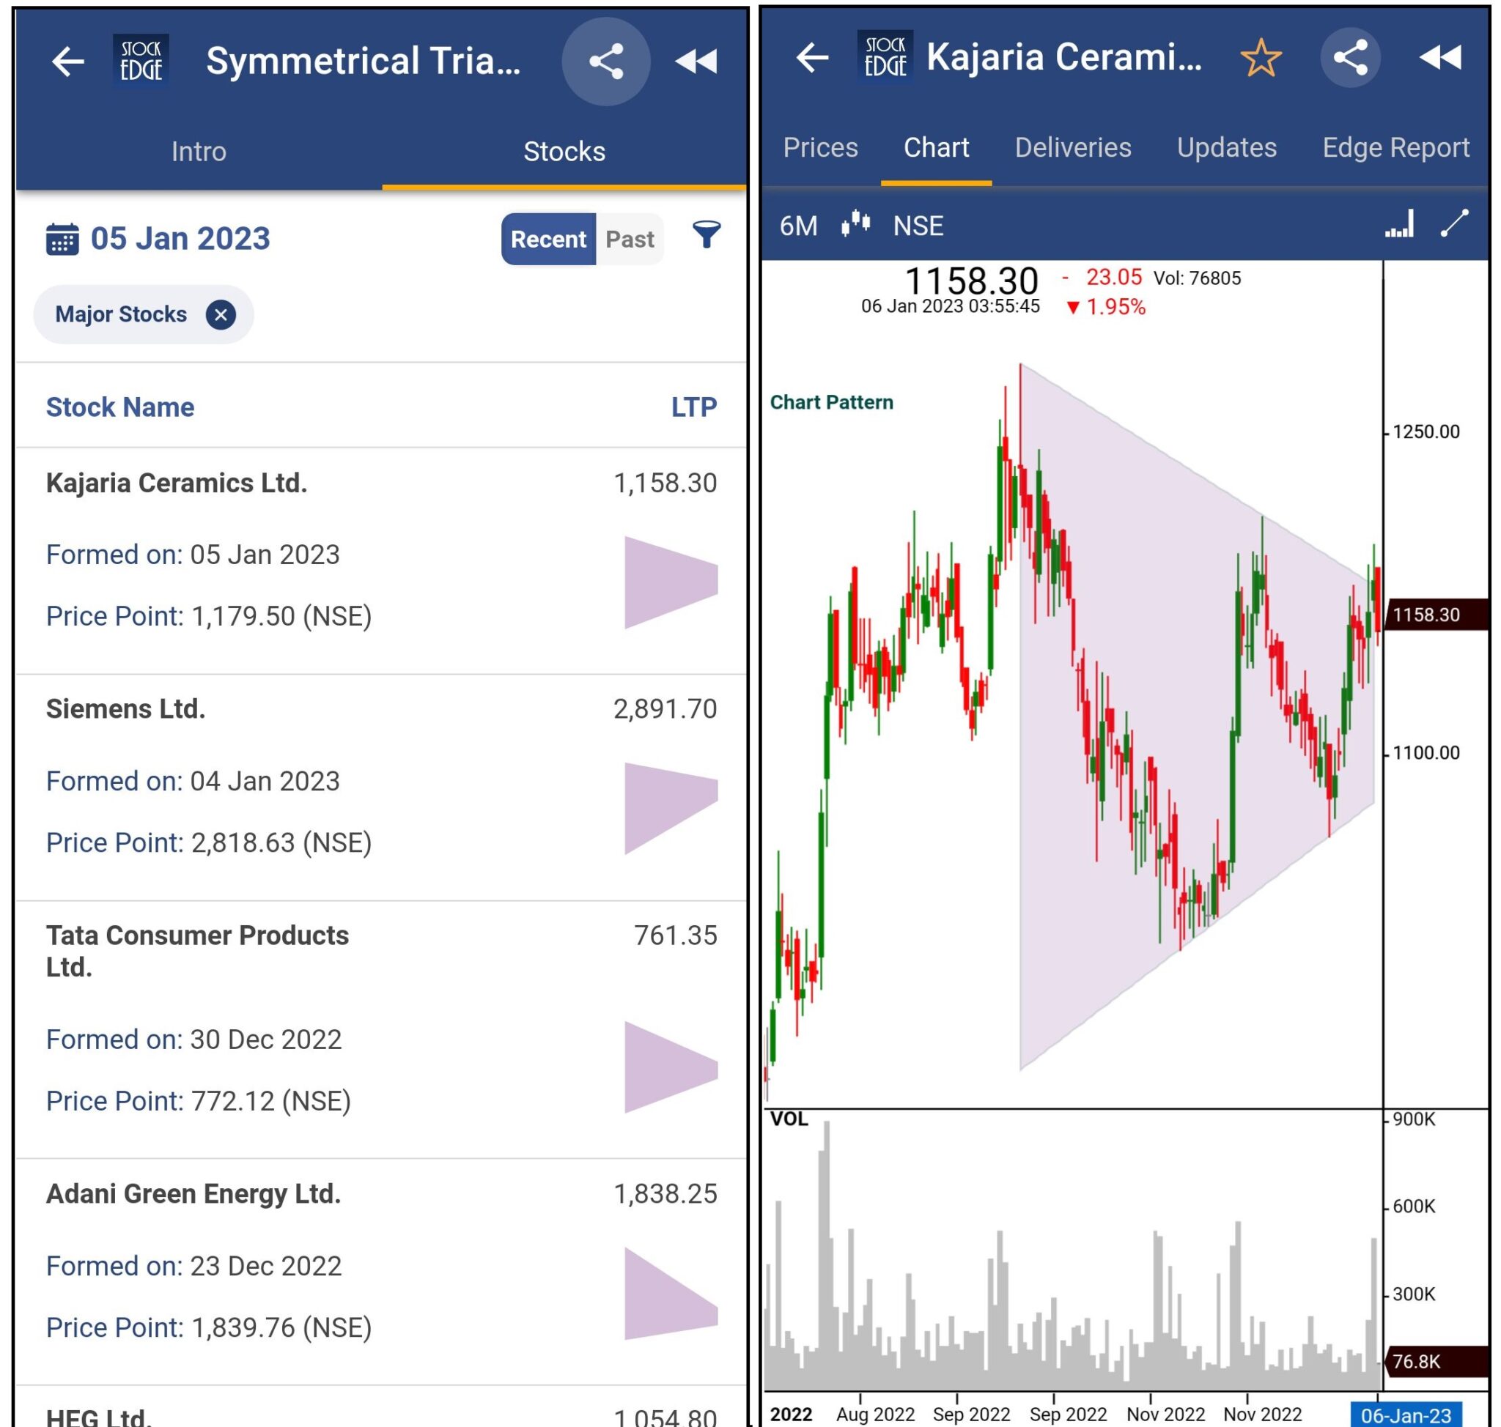1501x1427 pixels.
Task: Open the Edge Report tab
Action: (x=1396, y=147)
